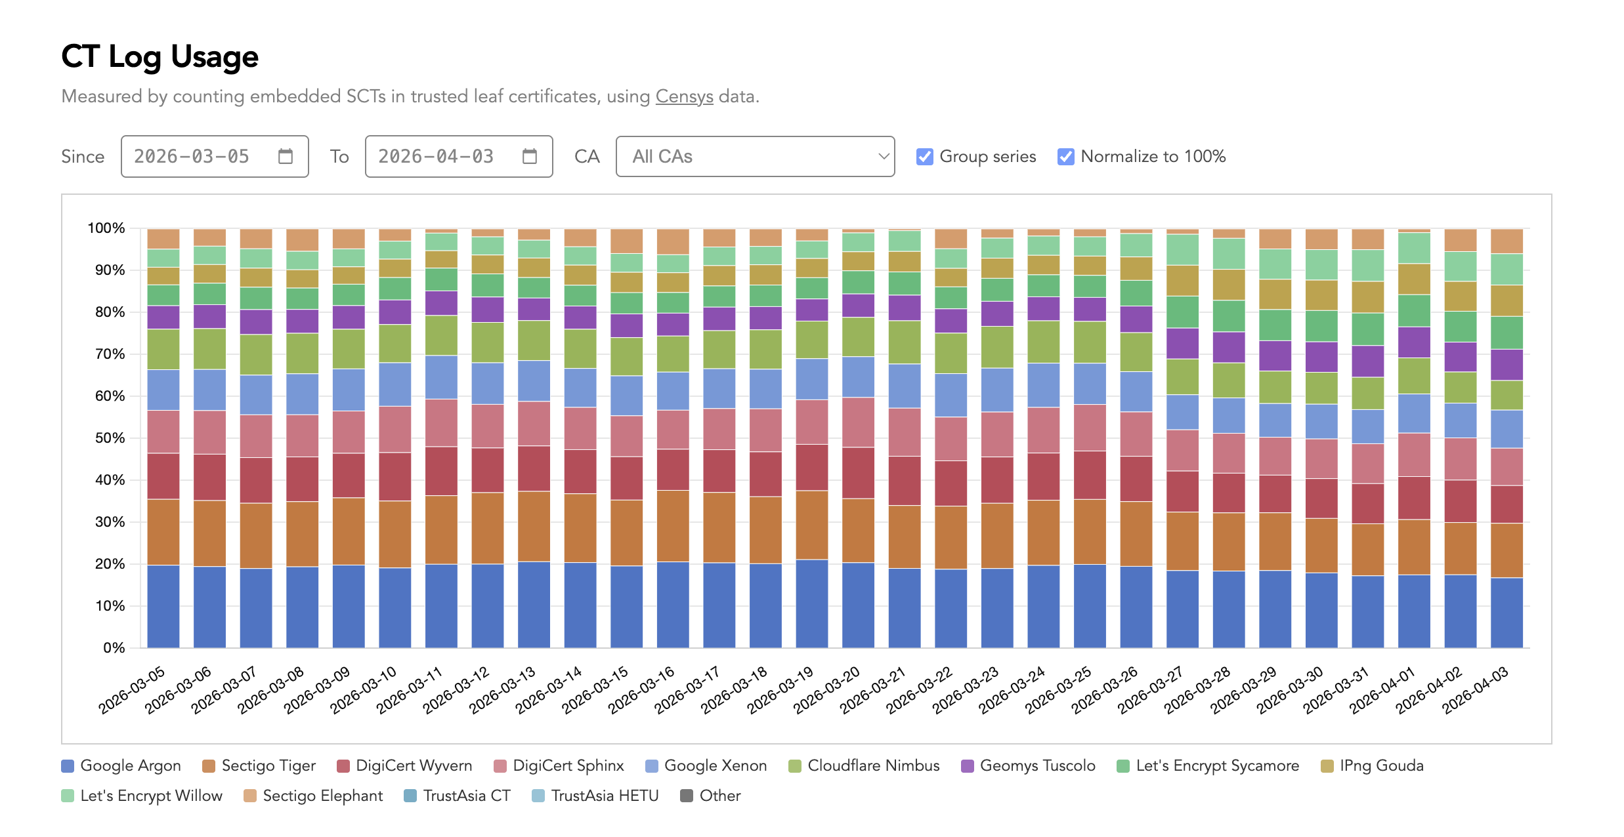Hide the IPng Gouda legend label
The width and height of the screenshot is (1624, 837).
click(1381, 766)
